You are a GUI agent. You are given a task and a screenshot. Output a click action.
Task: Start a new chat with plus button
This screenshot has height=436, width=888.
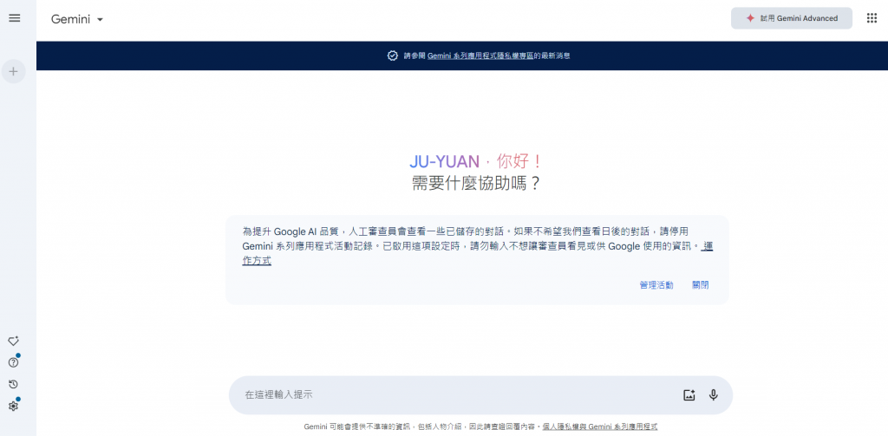14,71
